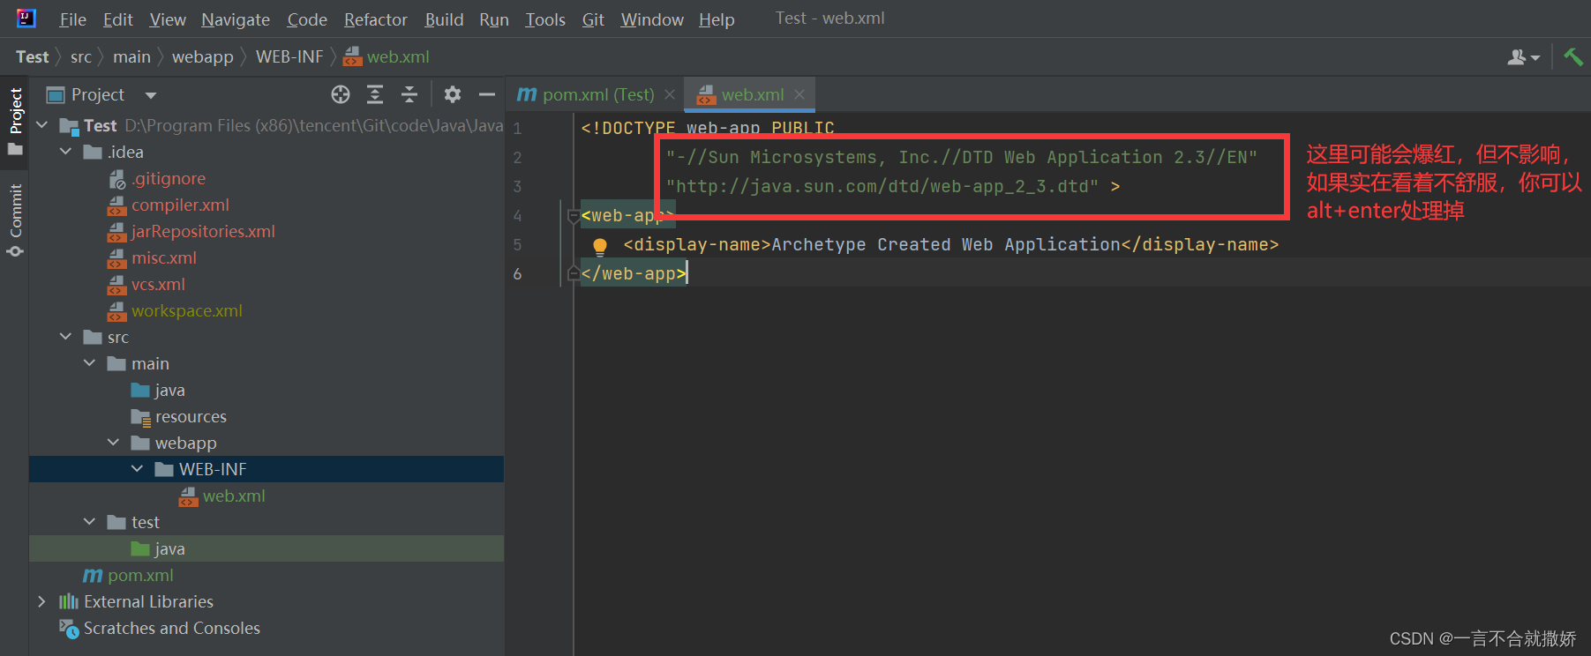Select .gitignore in project tree
The width and height of the screenshot is (1591, 656).
(x=169, y=178)
